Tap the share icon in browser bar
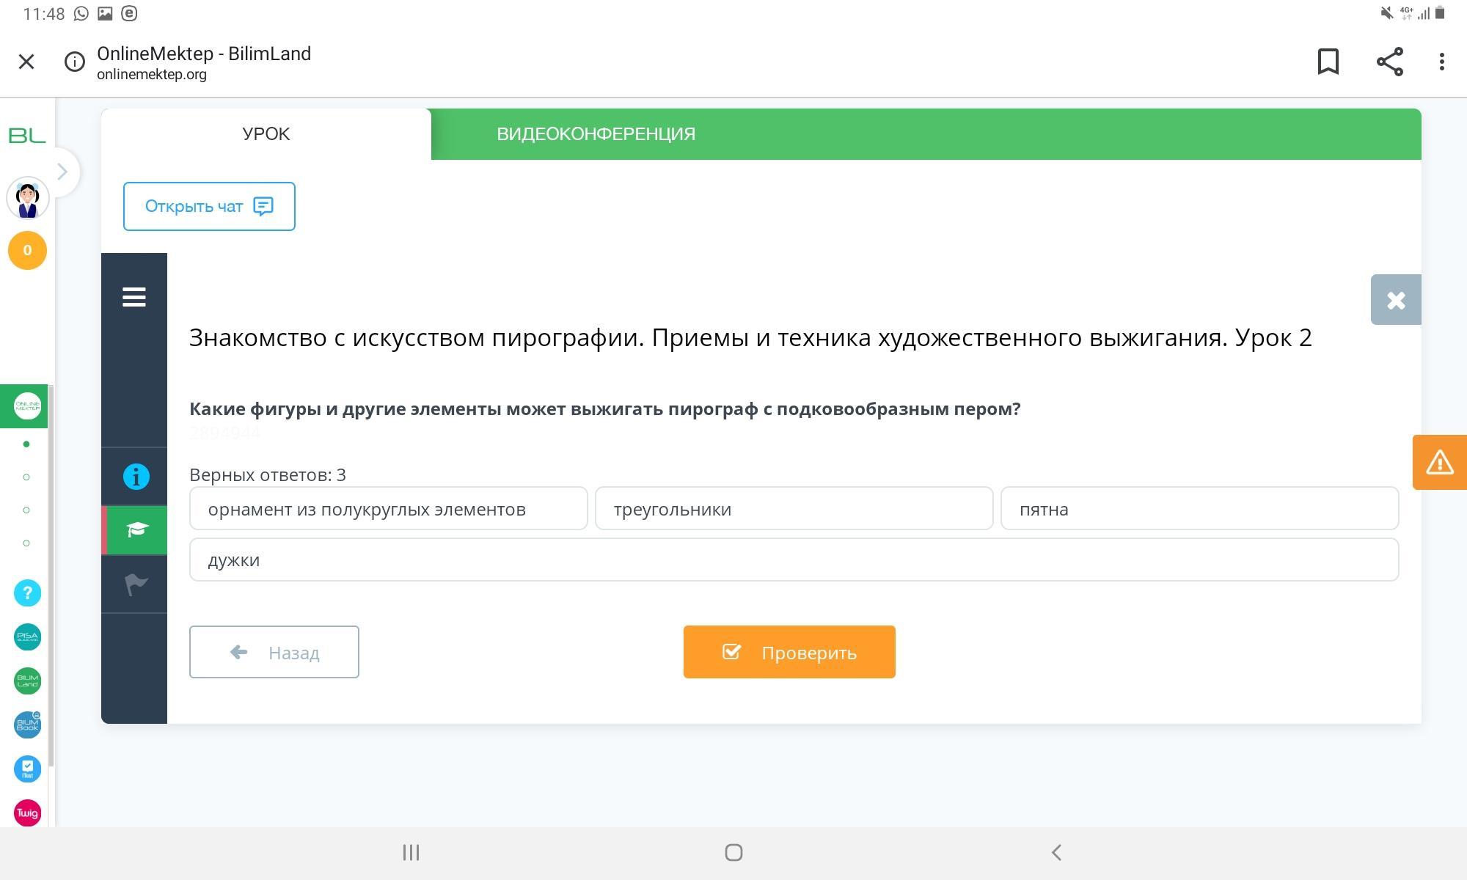Image resolution: width=1467 pixels, height=880 pixels. 1389,62
